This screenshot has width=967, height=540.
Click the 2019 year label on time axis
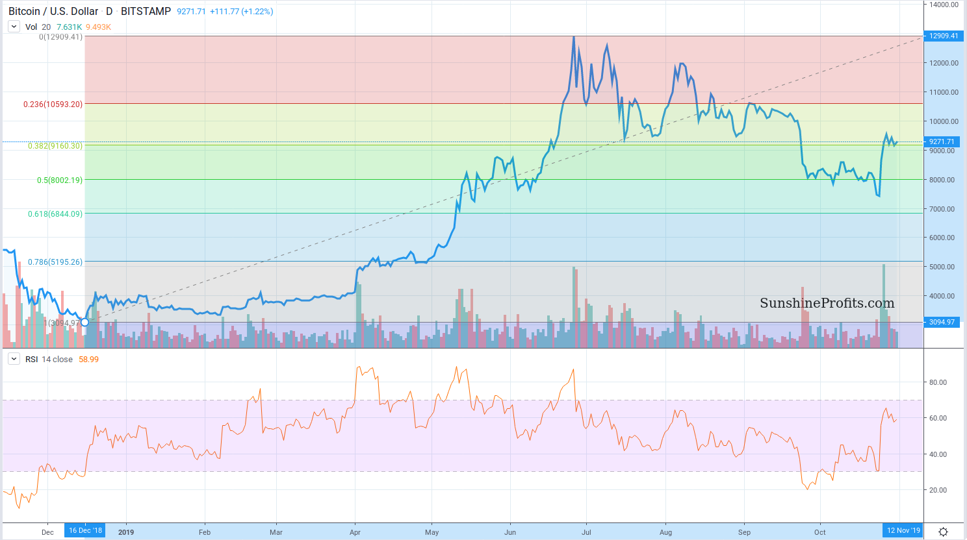coord(126,532)
